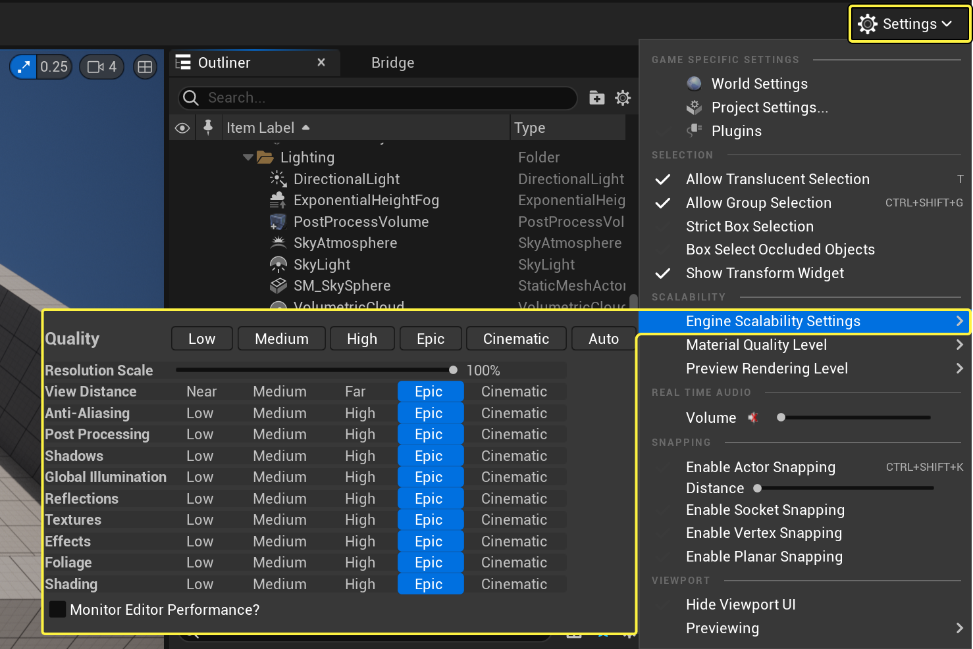Click the scale snap icon showing 0.25
The height and width of the screenshot is (649, 973).
24,66
